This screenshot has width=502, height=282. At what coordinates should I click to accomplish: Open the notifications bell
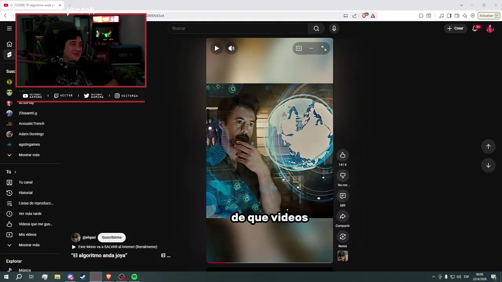click(475, 28)
